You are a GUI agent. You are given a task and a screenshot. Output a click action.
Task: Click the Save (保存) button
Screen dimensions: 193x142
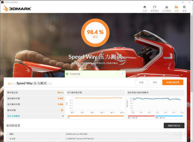click(155, 82)
